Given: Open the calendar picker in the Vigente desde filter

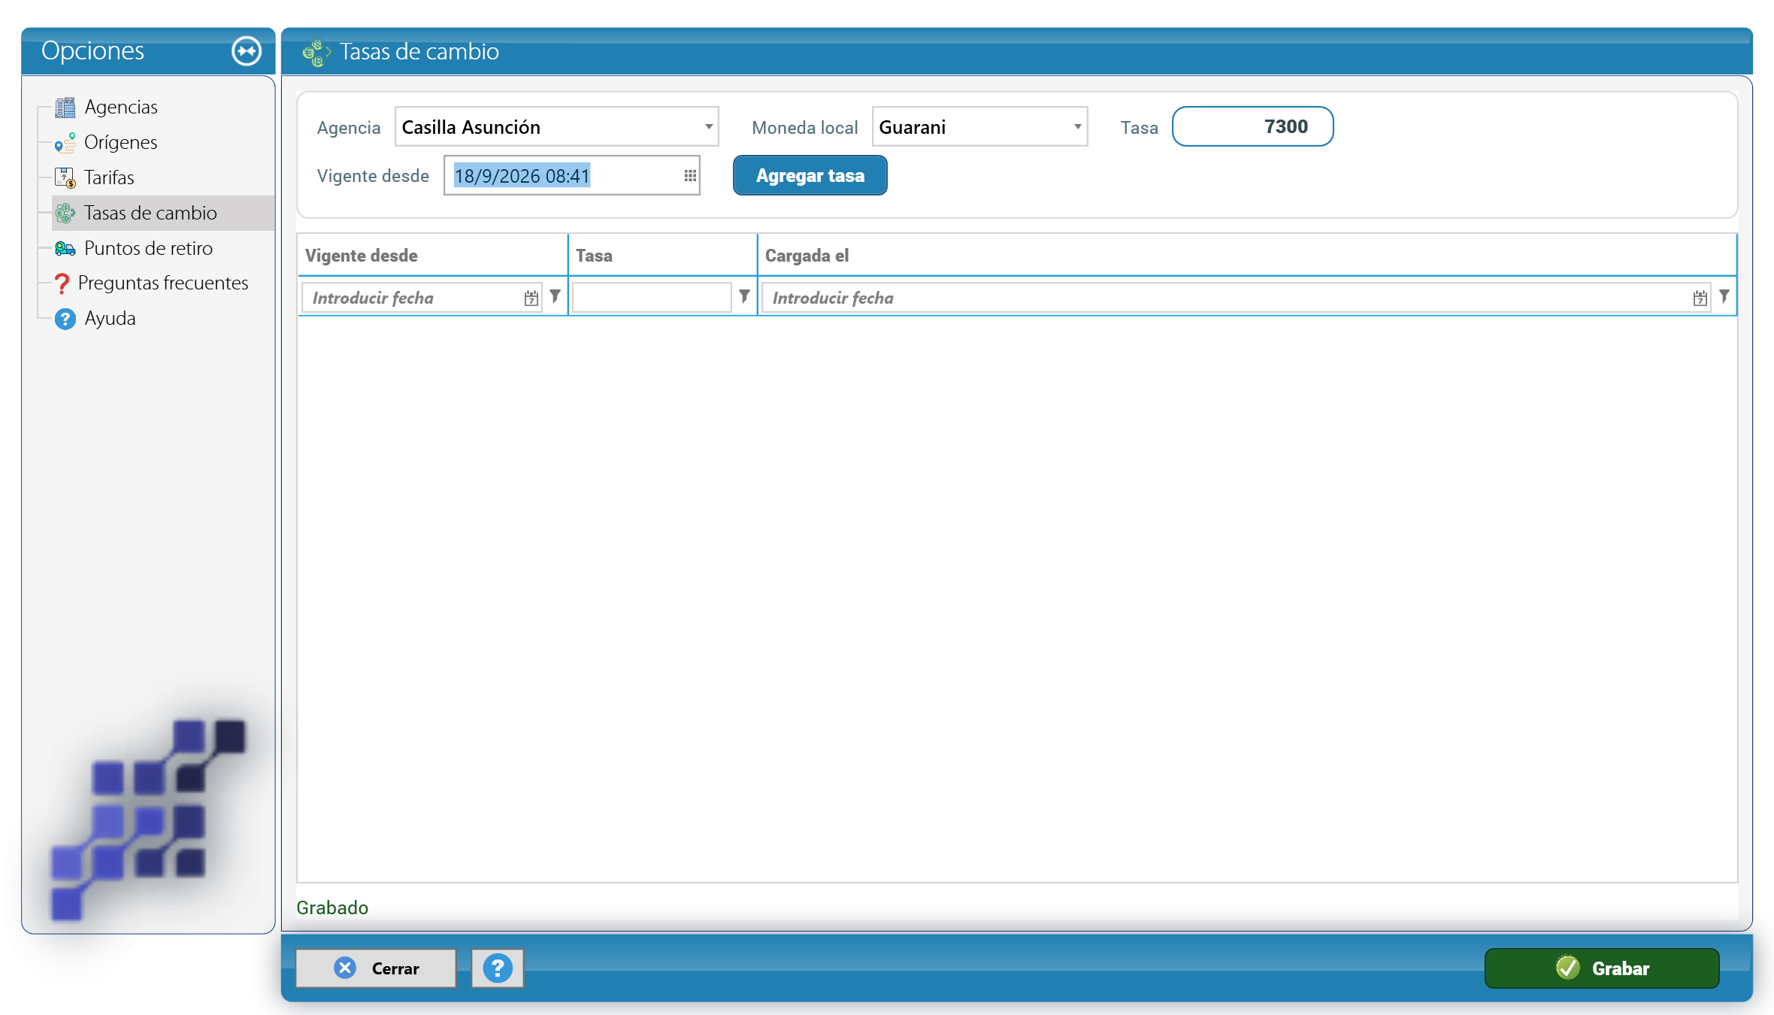Looking at the screenshot, I should pos(531,298).
